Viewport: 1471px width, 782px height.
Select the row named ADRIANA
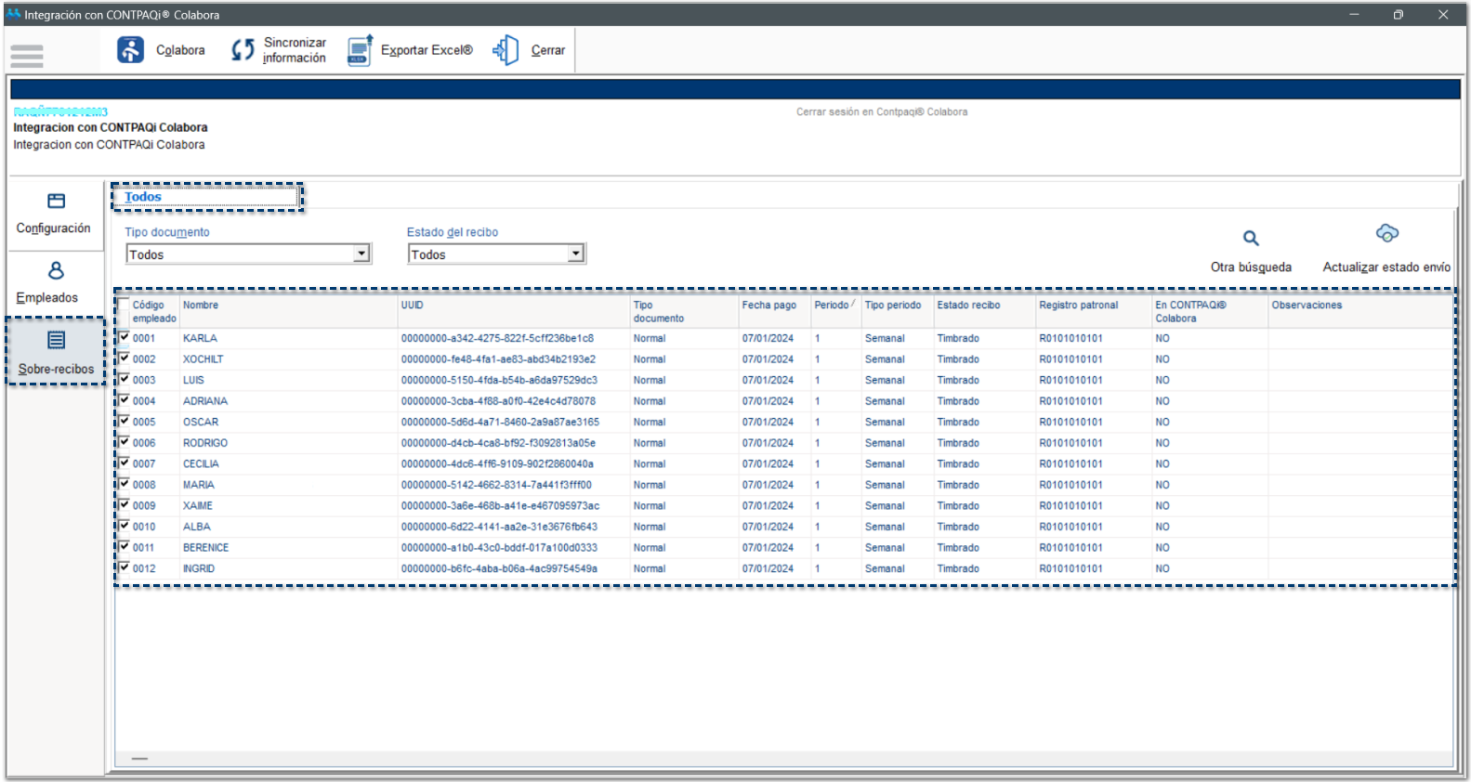tap(783, 401)
